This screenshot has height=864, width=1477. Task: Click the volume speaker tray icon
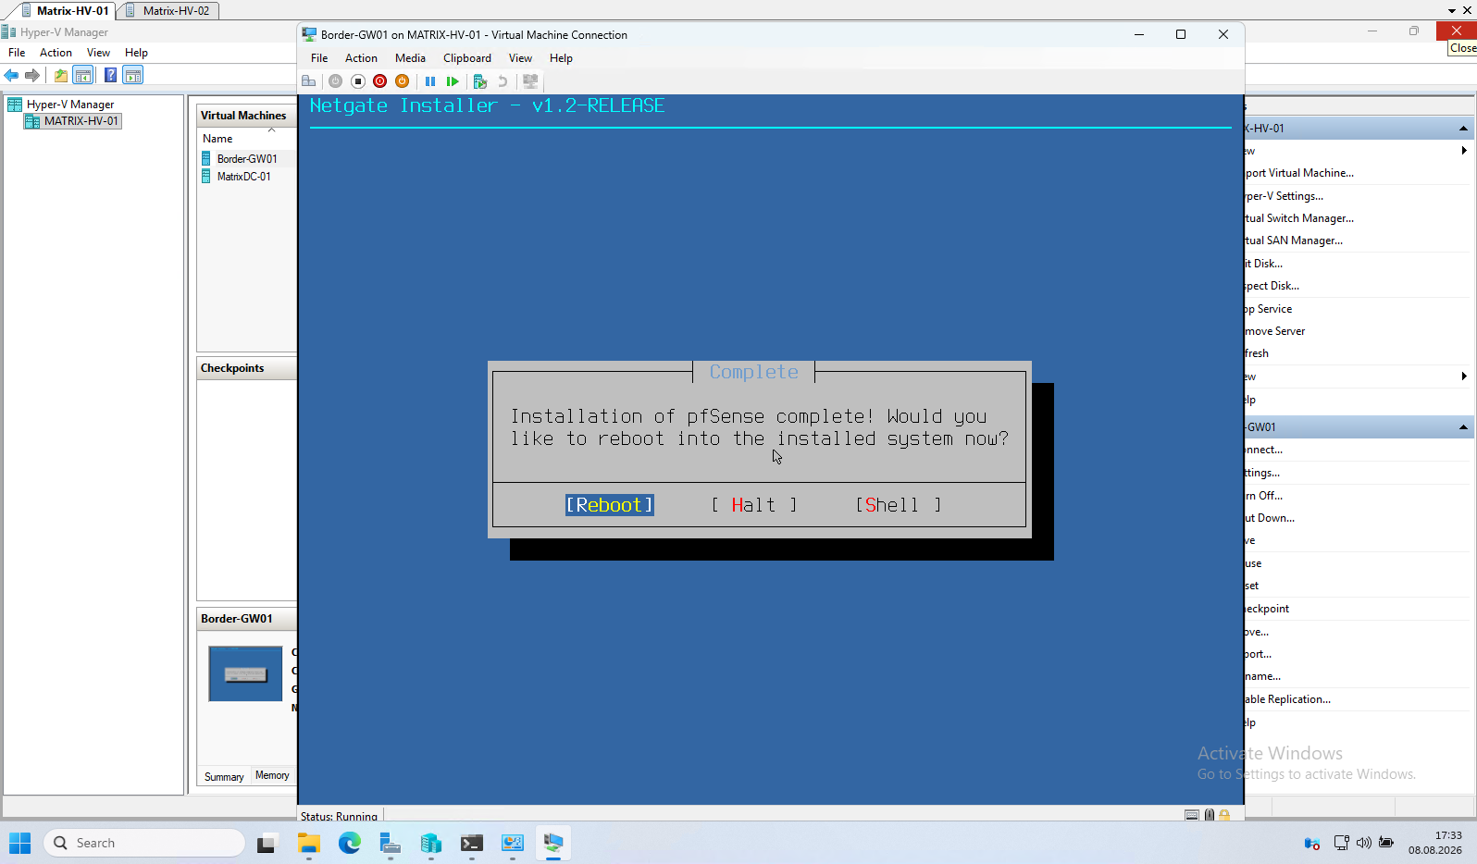pyautogui.click(x=1363, y=843)
